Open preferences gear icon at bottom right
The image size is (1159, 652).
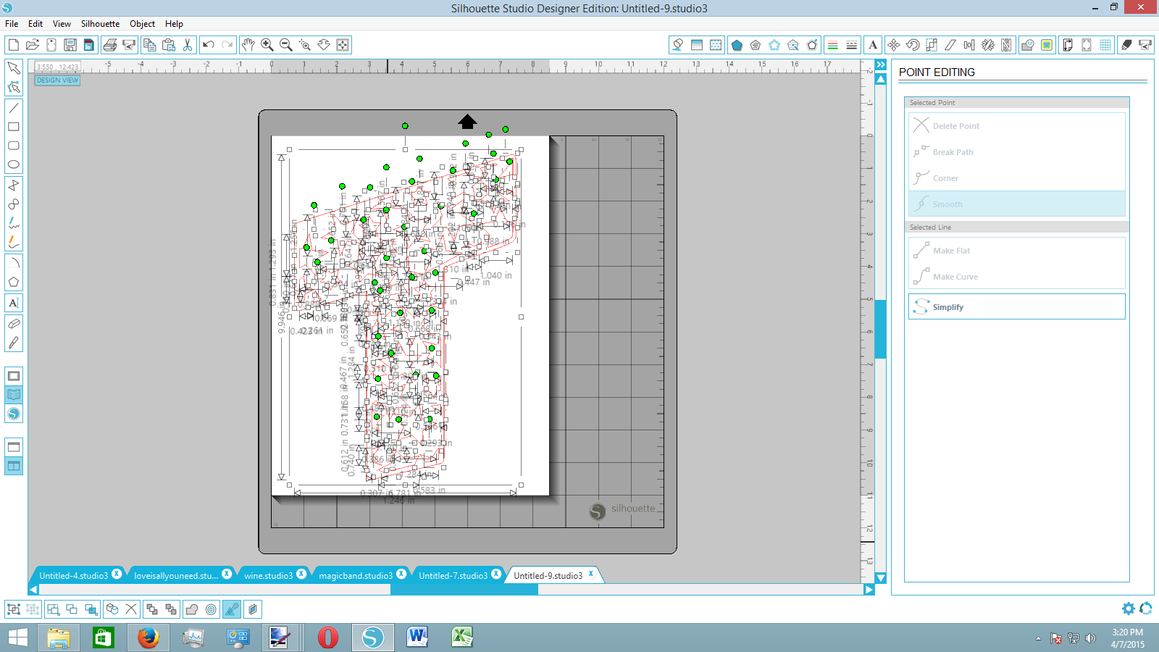(x=1128, y=609)
